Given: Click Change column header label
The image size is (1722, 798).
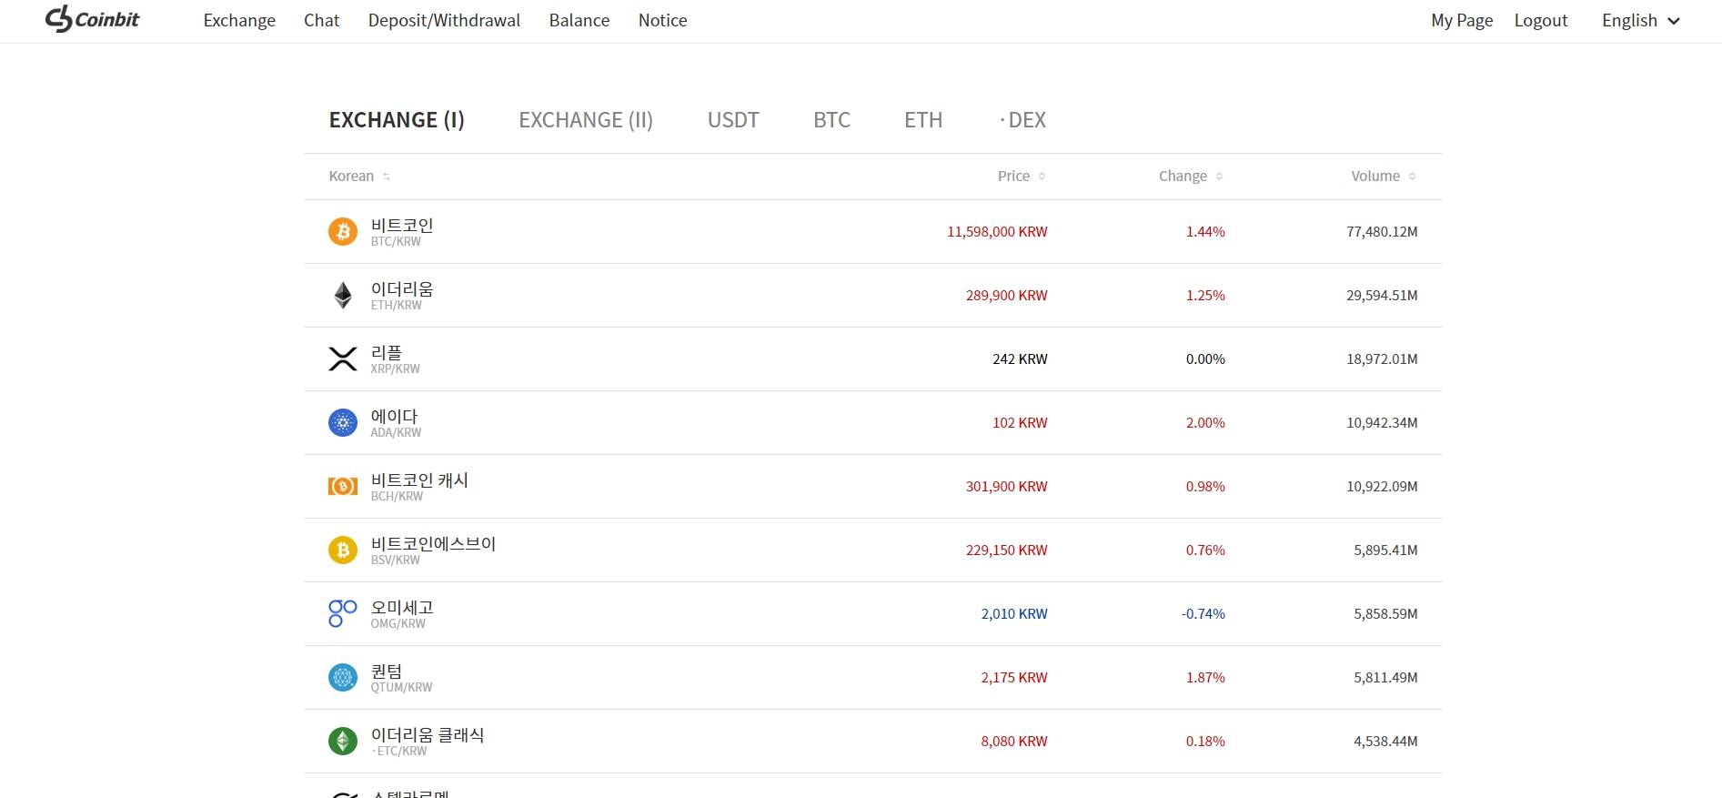Looking at the screenshot, I should [x=1183, y=177].
